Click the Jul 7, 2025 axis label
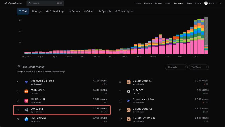The height and width of the screenshot is (127, 225). [26, 57]
